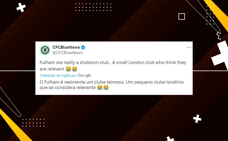Click the blue verified badge
Screen dimensions: 228x141
pyautogui.click(x=83, y=47)
